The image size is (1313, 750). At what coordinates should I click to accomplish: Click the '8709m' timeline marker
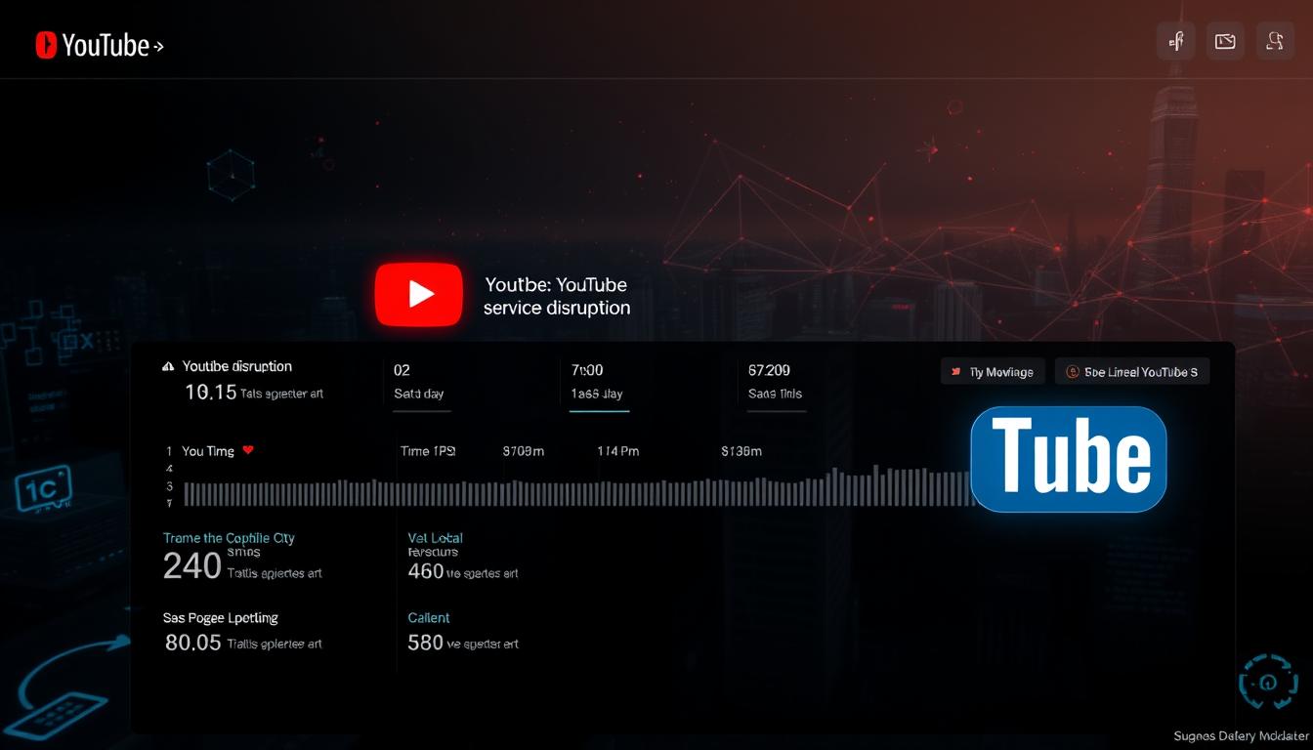coord(524,451)
